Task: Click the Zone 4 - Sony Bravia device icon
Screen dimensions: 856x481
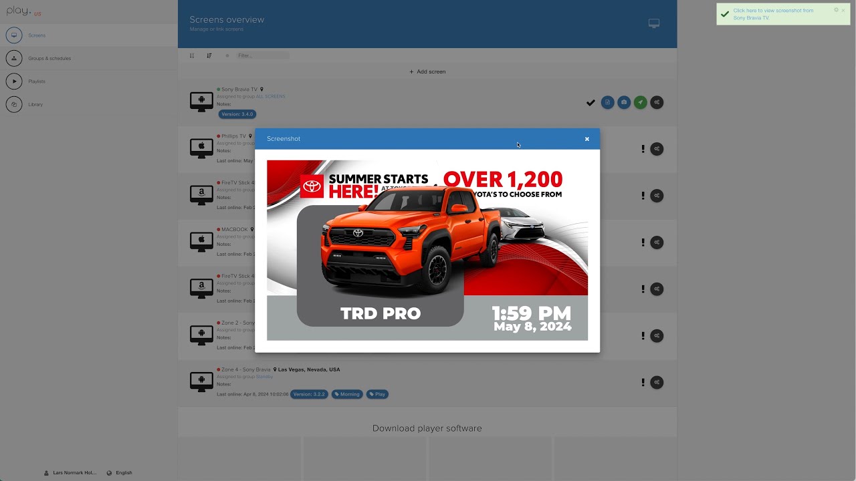Action: (x=201, y=382)
